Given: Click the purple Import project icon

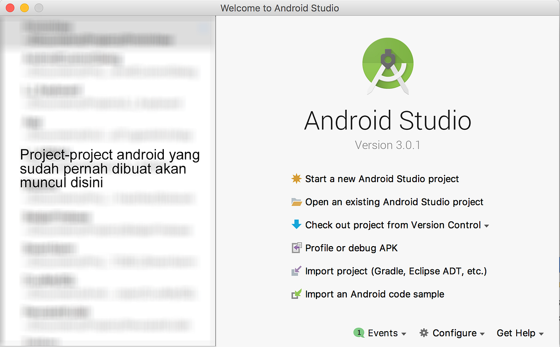Looking at the screenshot, I should pyautogui.click(x=296, y=271).
